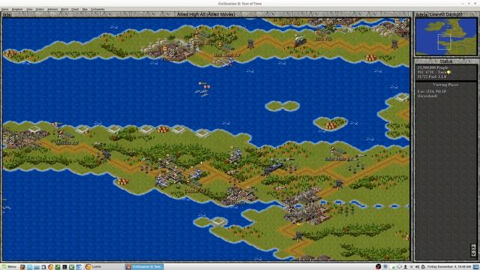The height and width of the screenshot is (270, 480).
Task: Open the Advisors menu
Action: 52,9
